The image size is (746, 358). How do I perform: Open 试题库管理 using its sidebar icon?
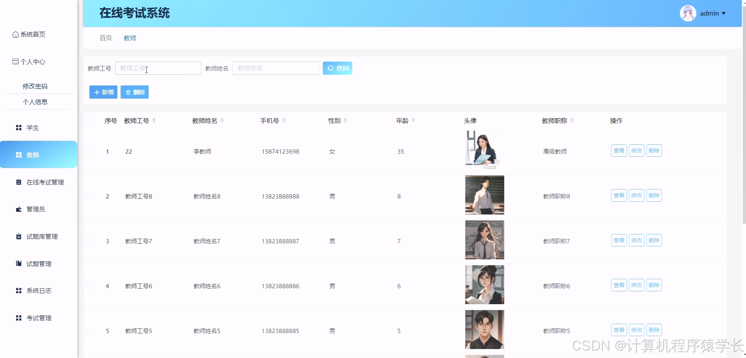[18, 236]
